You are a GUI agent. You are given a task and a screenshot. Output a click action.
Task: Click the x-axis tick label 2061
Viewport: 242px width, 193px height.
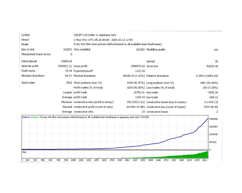coord(127,160)
